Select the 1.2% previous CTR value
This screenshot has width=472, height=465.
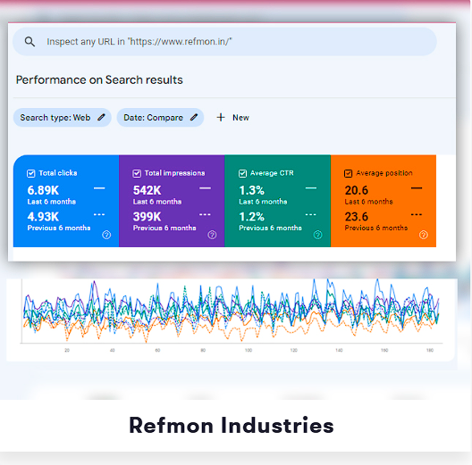(252, 217)
